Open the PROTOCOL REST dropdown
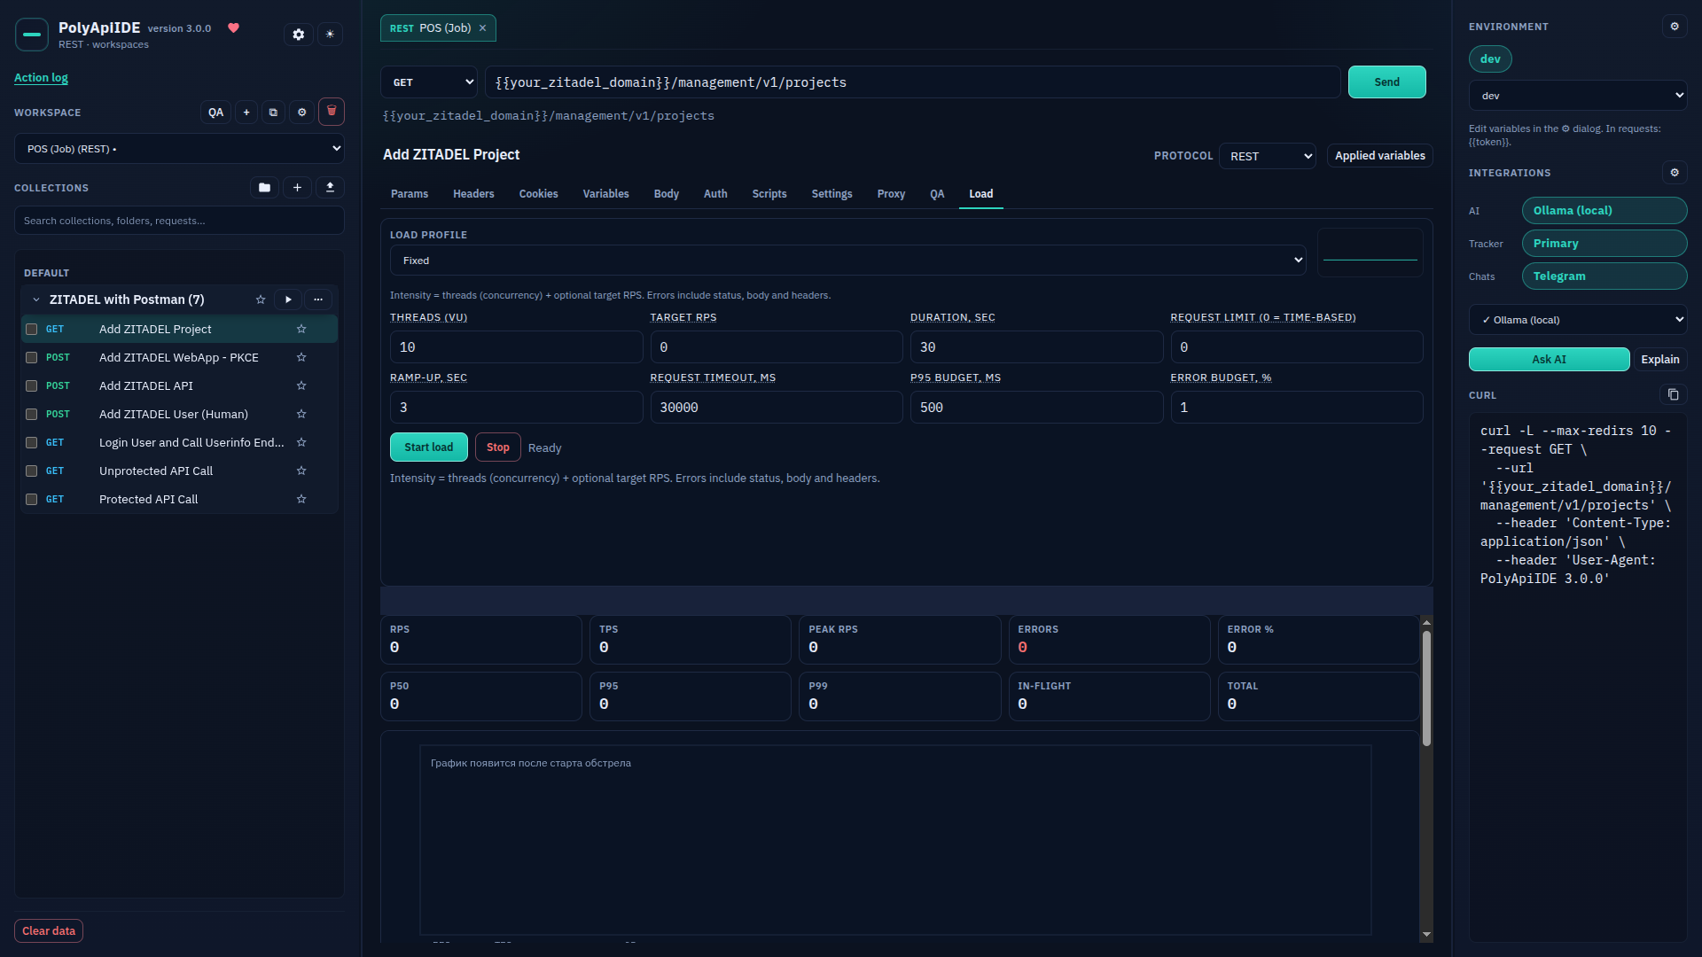The width and height of the screenshot is (1702, 957). tap(1268, 156)
